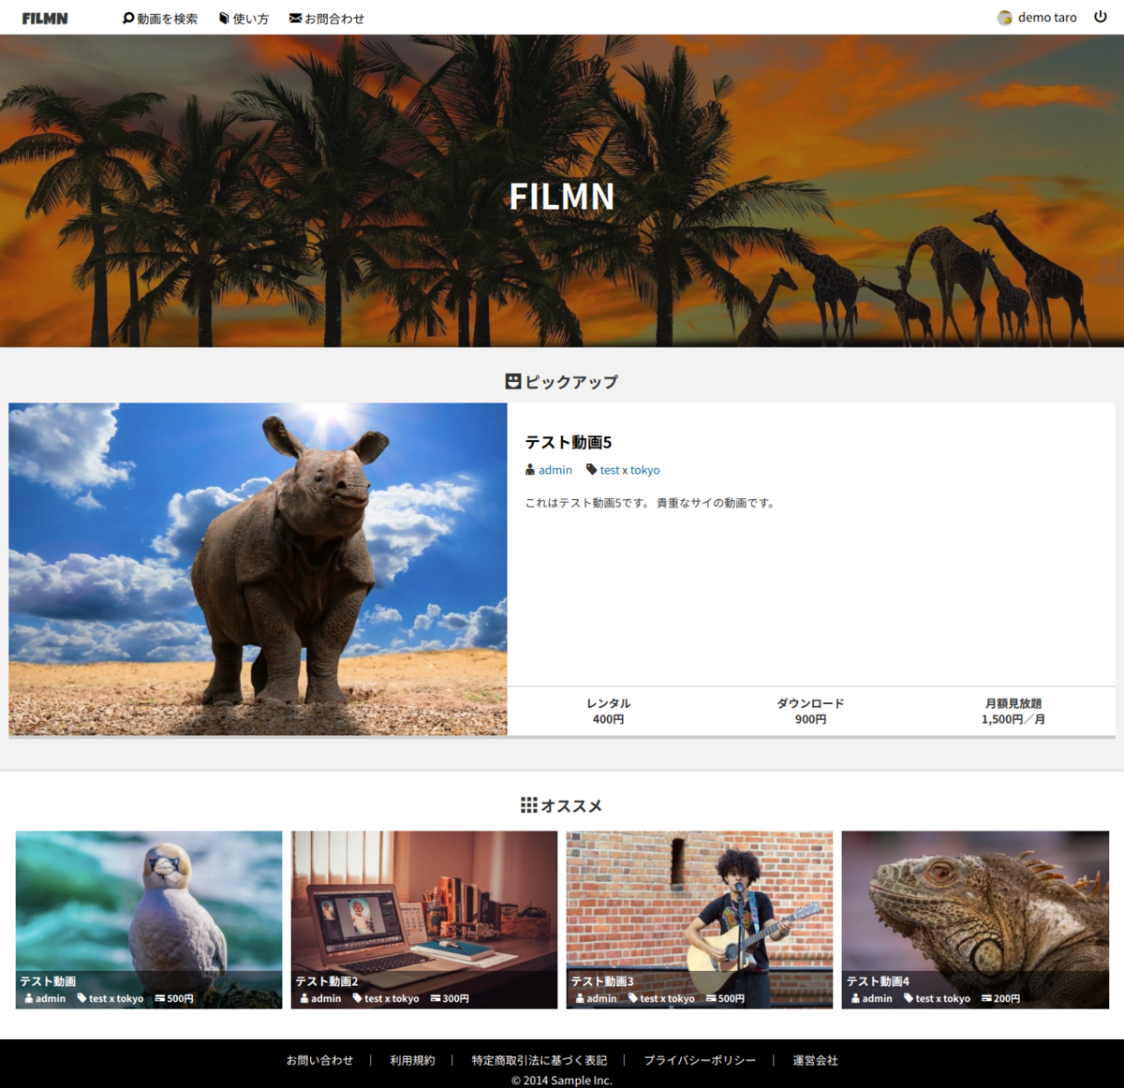Click the tag icon next to test x tokyo
Viewport: 1124px width, 1088px height.
click(x=591, y=469)
